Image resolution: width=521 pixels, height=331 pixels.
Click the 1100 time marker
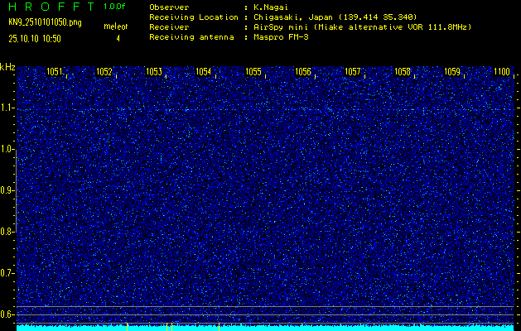pyautogui.click(x=502, y=72)
